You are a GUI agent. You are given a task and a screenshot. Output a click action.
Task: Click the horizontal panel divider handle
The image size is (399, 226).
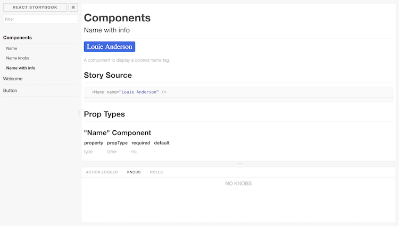tap(240, 163)
